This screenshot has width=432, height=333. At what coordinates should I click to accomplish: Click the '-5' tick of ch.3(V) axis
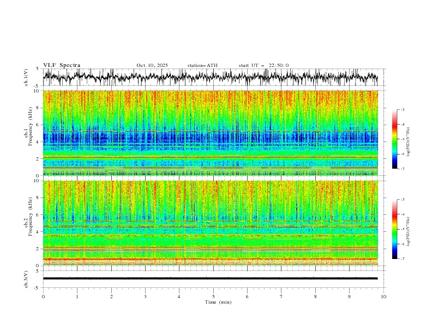tap(37, 288)
